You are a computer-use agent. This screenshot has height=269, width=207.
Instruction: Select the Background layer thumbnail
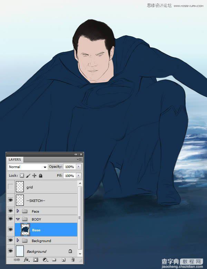[x=20, y=251]
